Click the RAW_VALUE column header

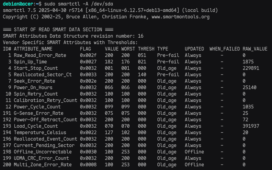coord(255,49)
